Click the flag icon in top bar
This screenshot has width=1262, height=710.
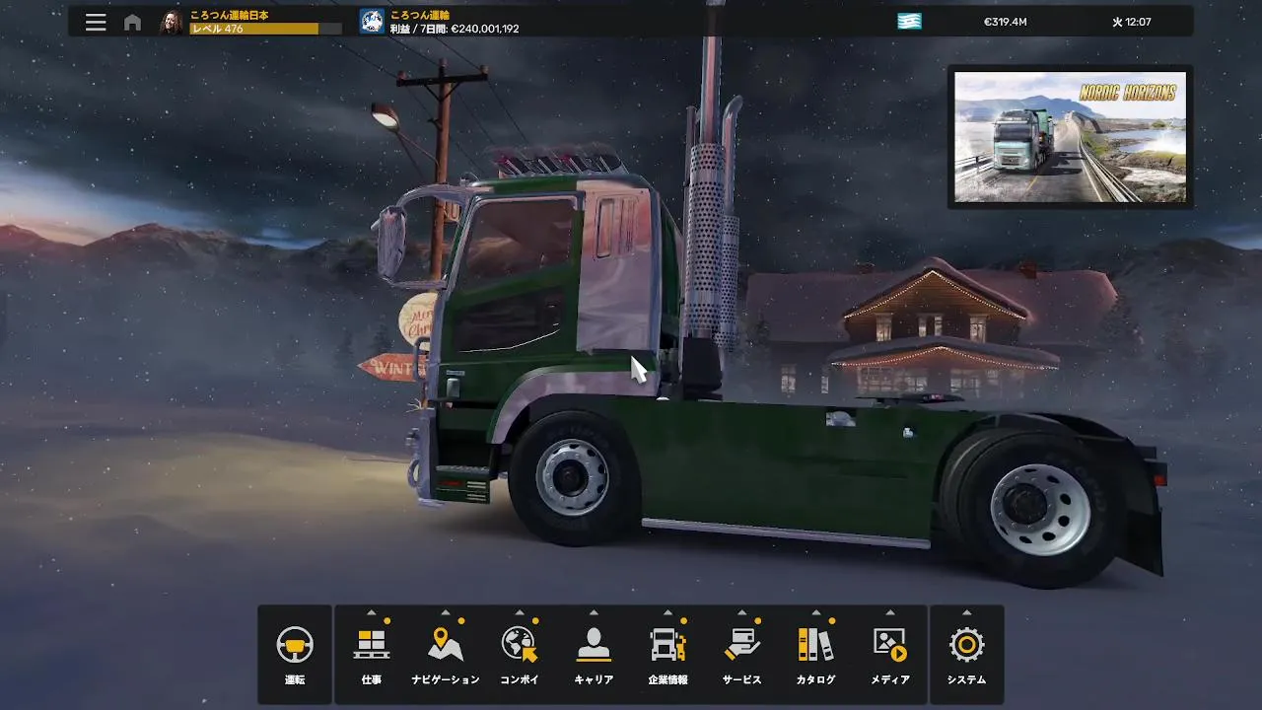point(909,22)
